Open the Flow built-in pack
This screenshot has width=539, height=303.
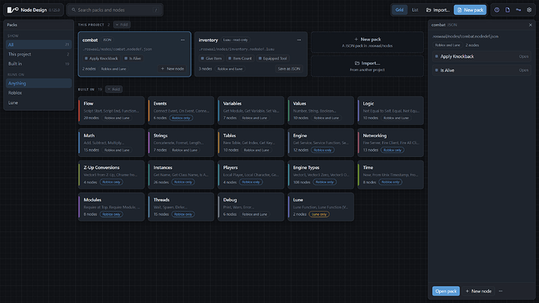pyautogui.click(x=111, y=111)
